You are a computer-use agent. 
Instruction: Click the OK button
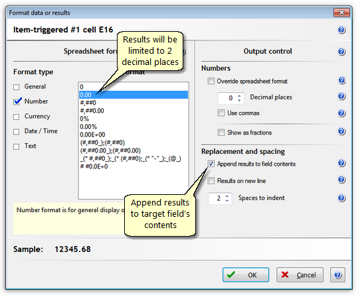(x=246, y=275)
